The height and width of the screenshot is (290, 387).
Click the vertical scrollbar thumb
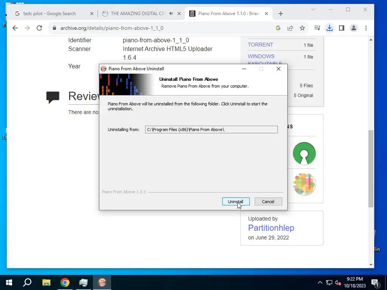tap(371, 169)
